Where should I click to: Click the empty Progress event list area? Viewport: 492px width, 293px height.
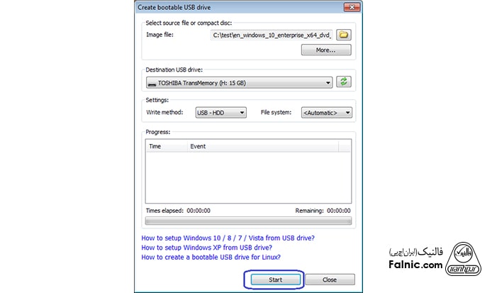click(x=248, y=177)
